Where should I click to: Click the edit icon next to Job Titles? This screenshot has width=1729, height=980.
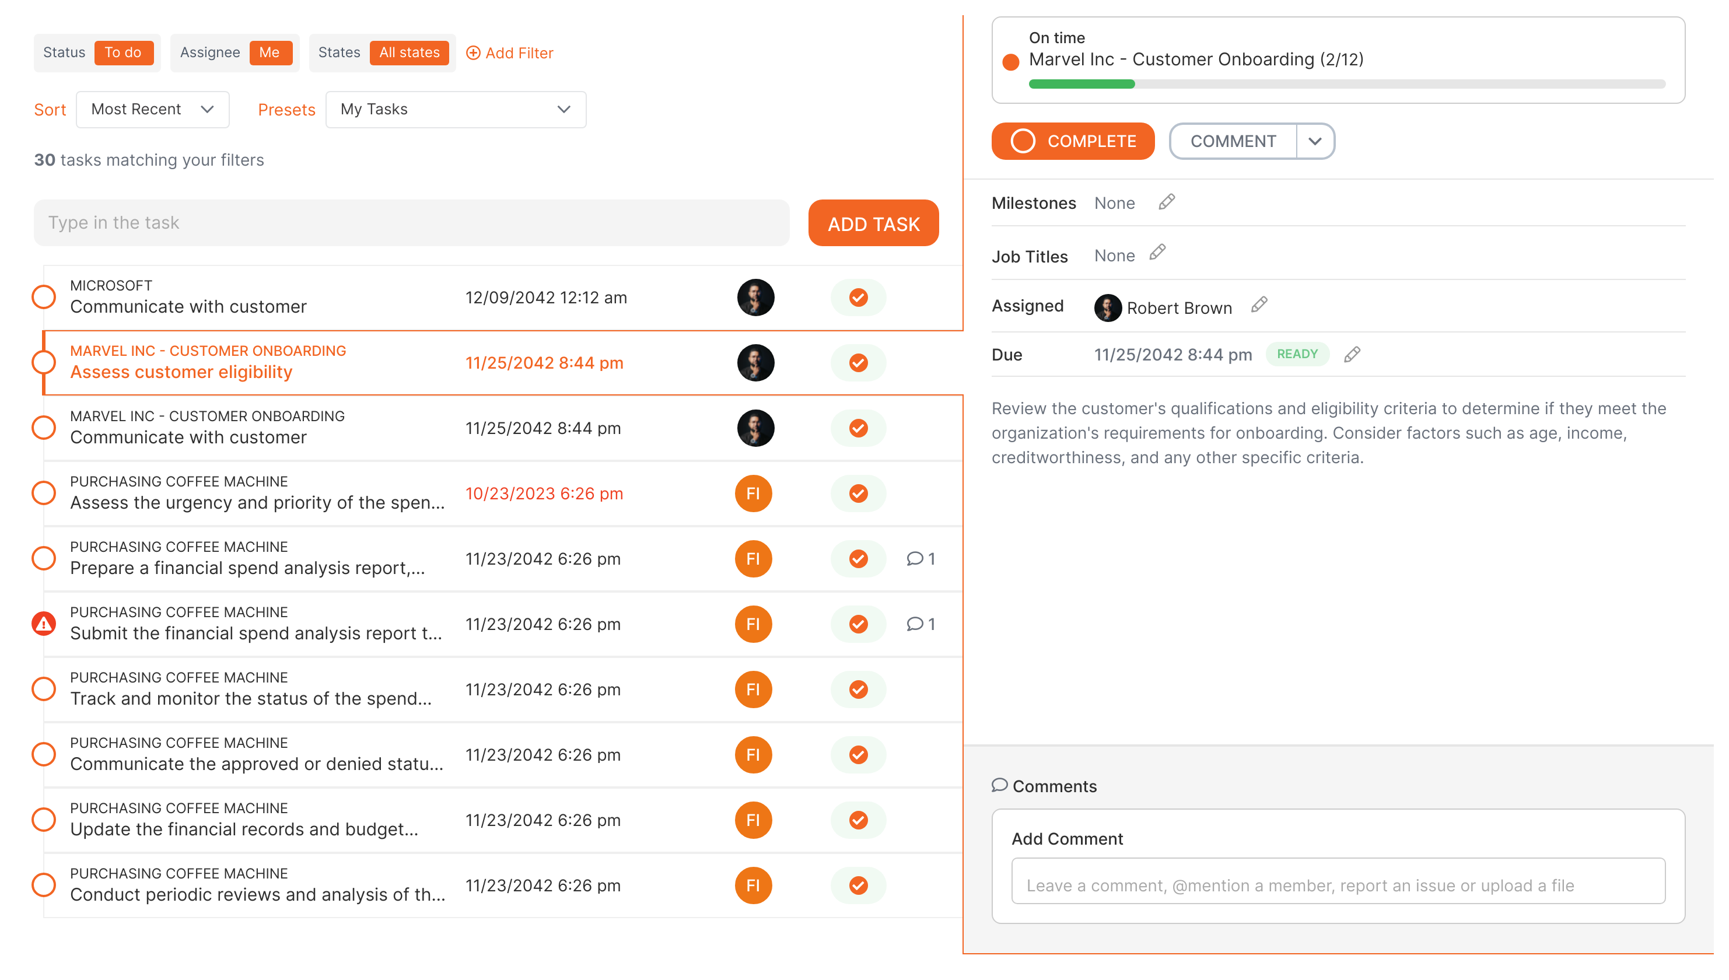(x=1158, y=253)
